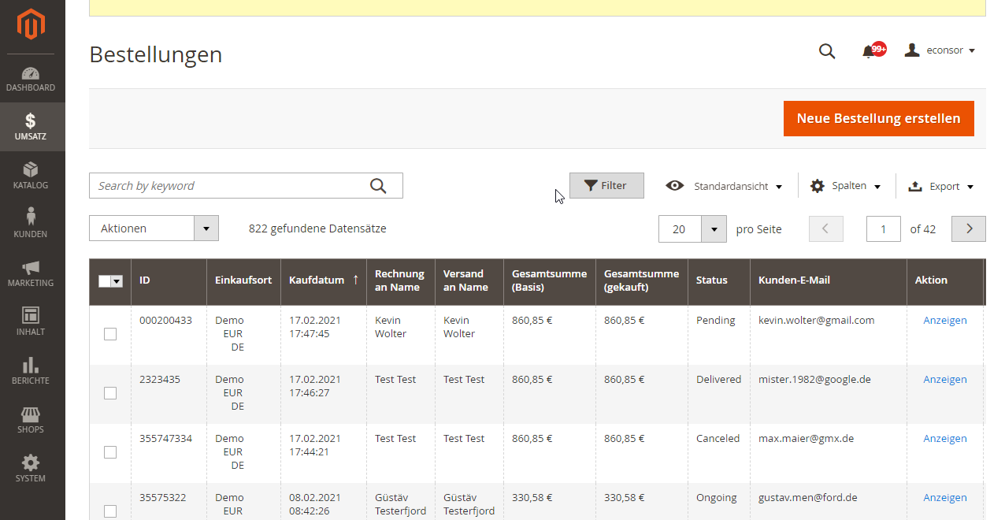Open the Export options
Screen dimensions: 1005x520
(x=940, y=185)
